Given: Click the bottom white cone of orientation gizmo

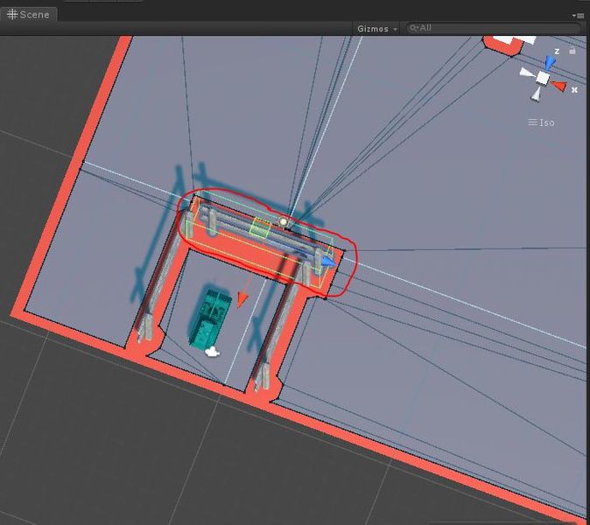Looking at the screenshot, I should [x=537, y=94].
